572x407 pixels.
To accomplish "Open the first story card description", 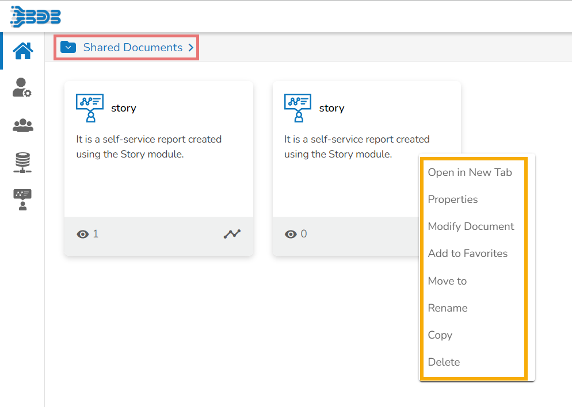I will tap(148, 147).
